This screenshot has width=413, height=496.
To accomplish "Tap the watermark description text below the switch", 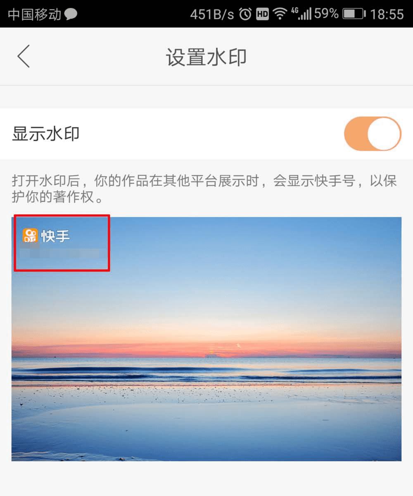I will (205, 189).
